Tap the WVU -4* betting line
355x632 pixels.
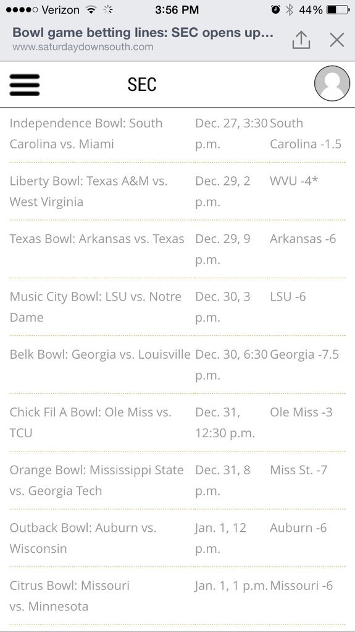[x=294, y=181]
